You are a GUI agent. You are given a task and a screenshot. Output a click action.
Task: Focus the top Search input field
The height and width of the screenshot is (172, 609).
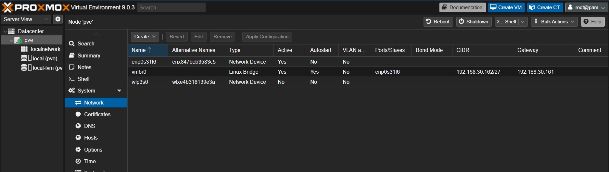171,7
